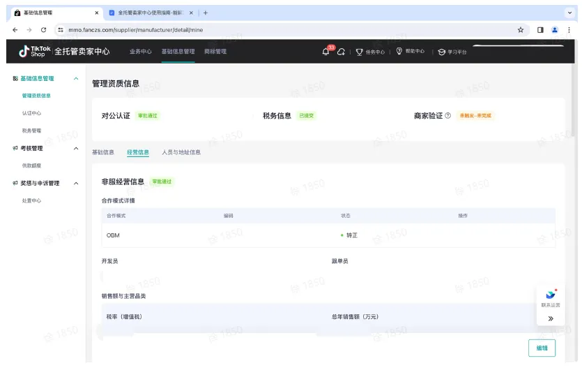The width and height of the screenshot is (582, 370).
Task: Click the page vertical scrollbar
Action: click(x=574, y=101)
